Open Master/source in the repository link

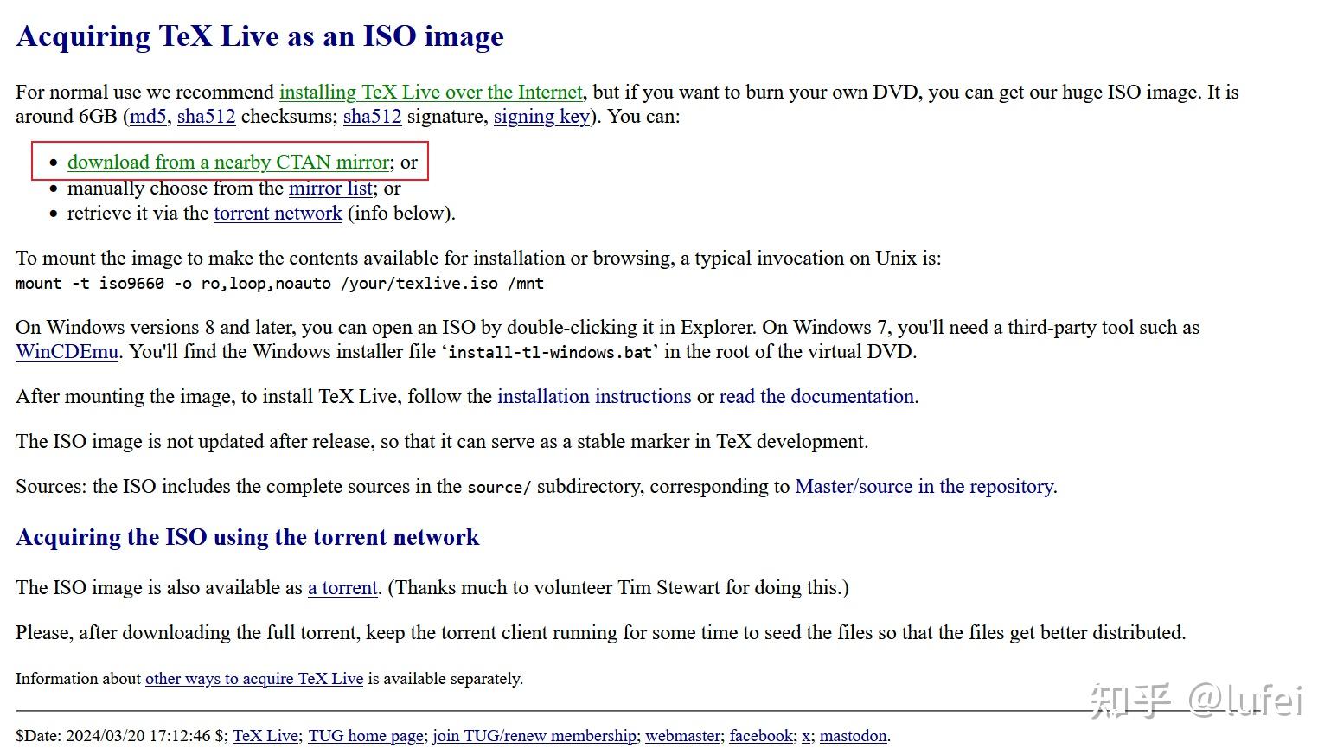click(924, 487)
